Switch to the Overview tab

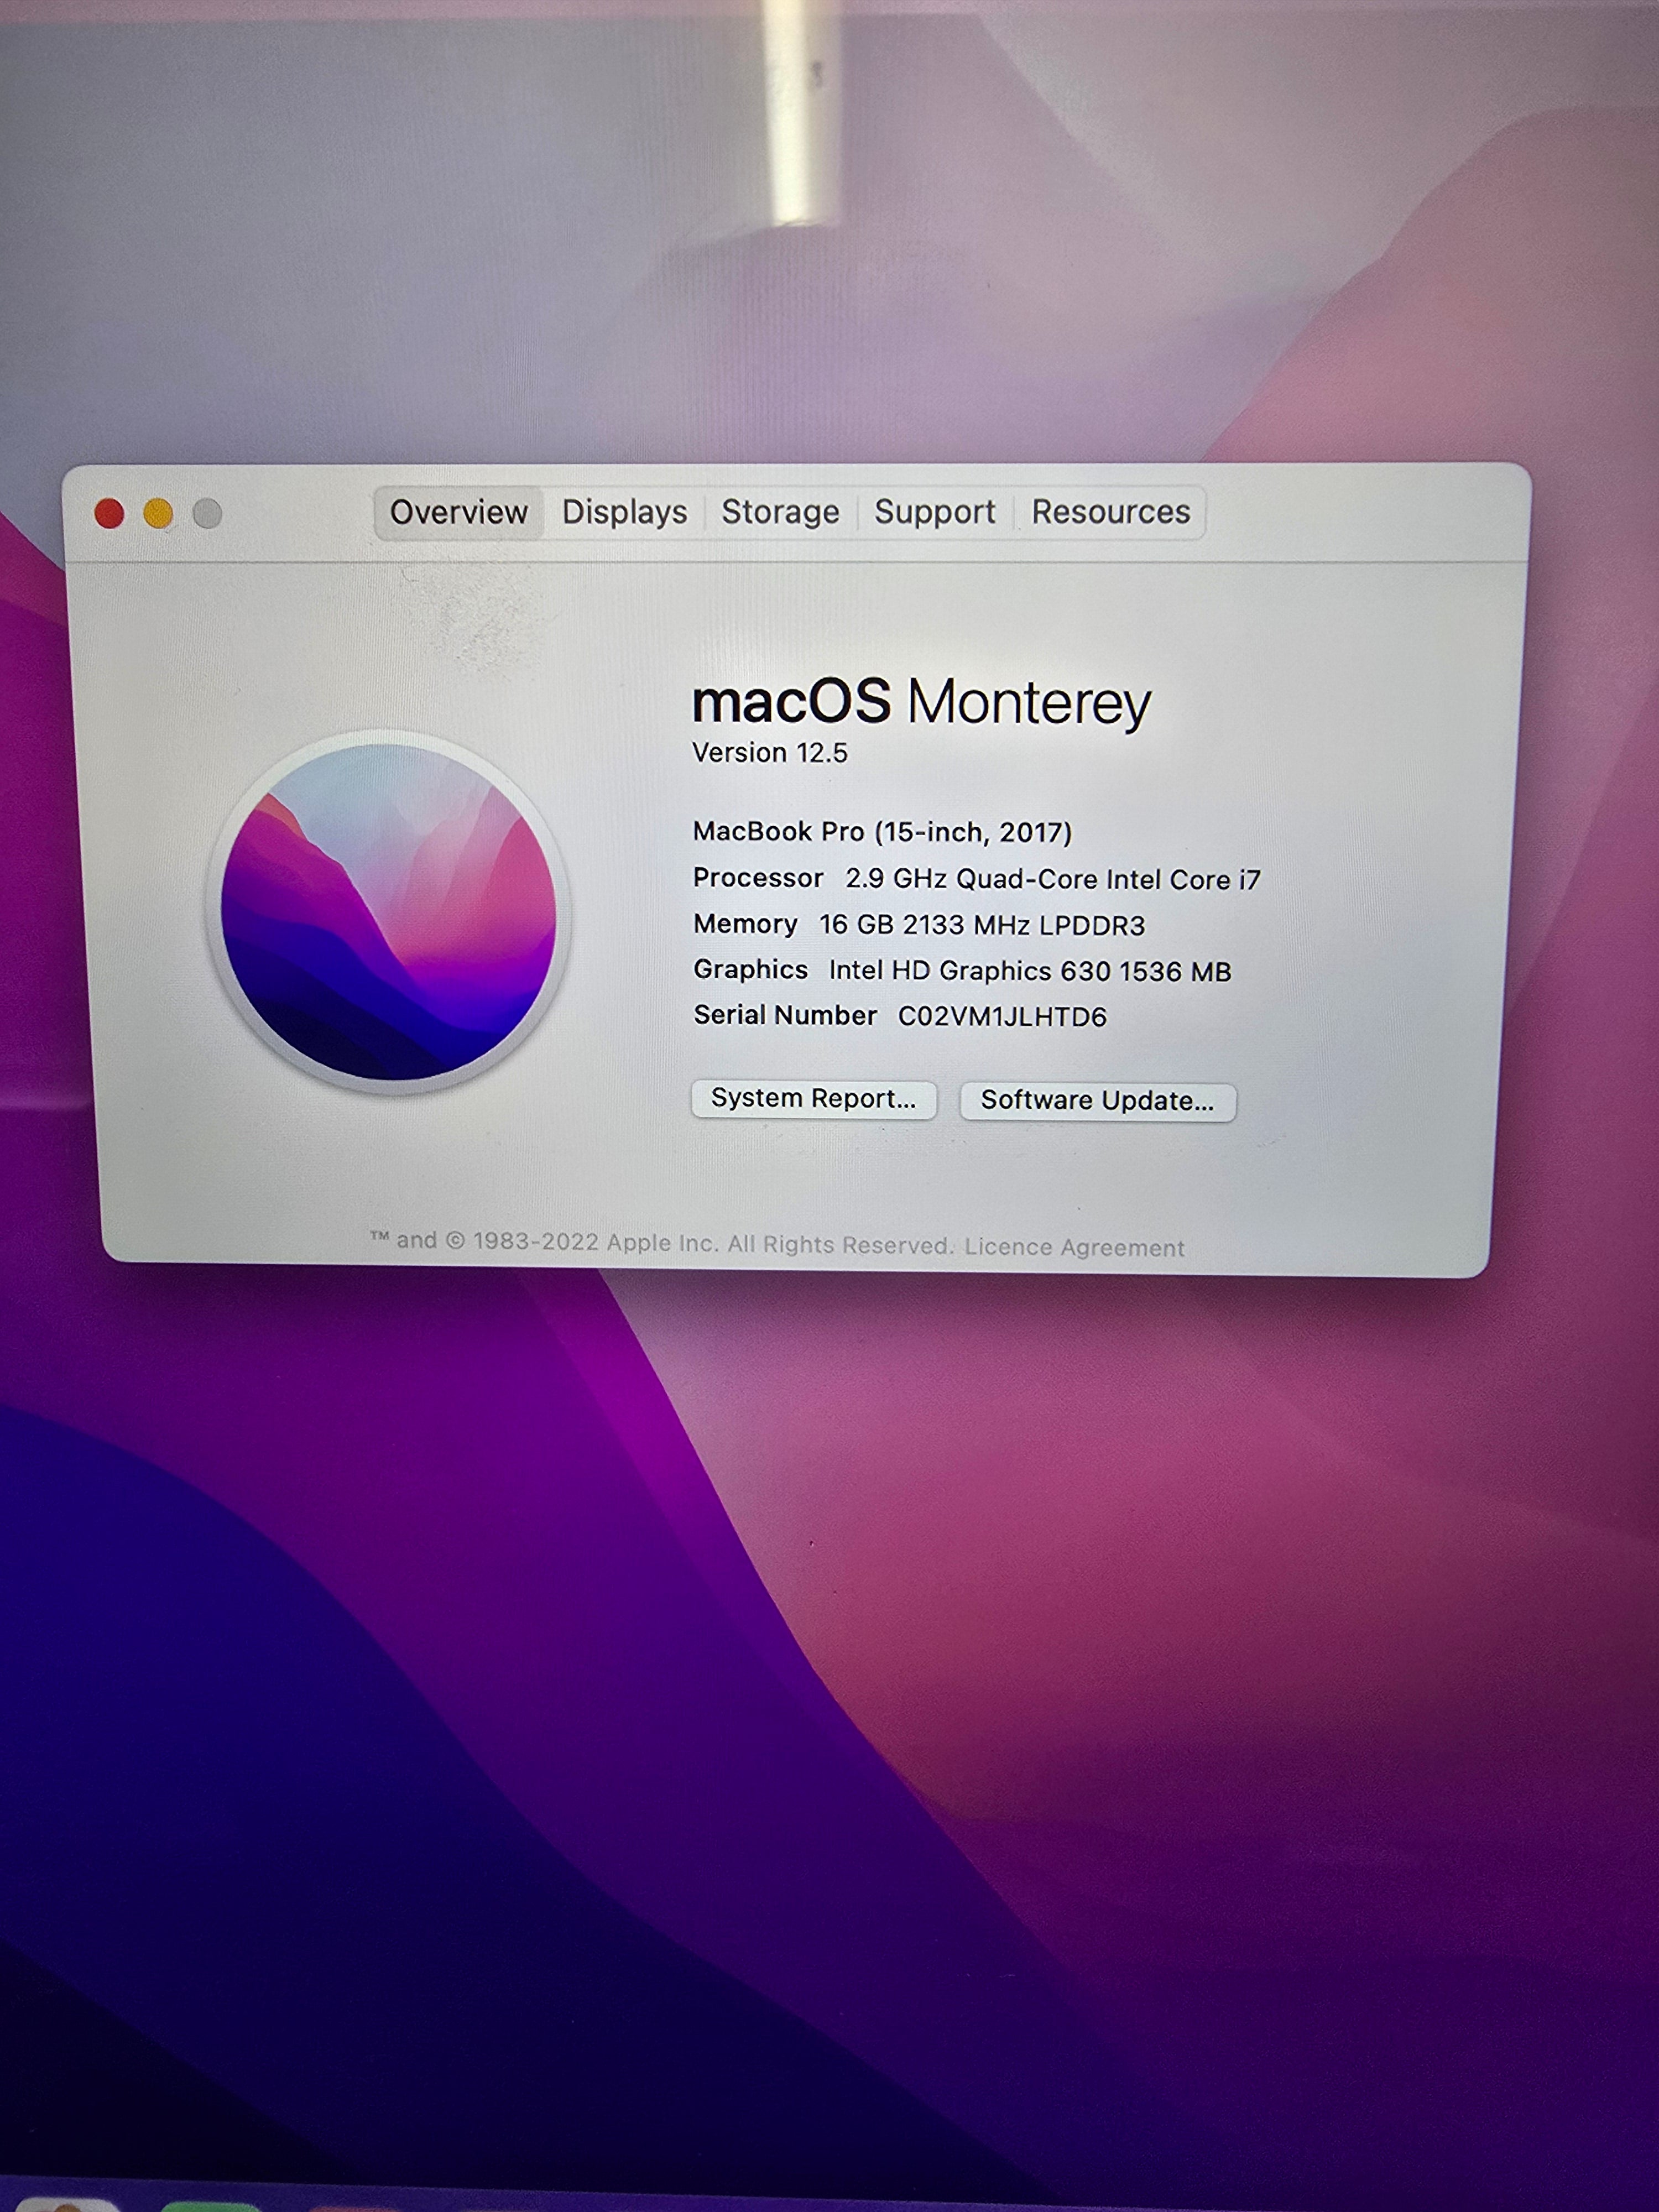(x=458, y=512)
